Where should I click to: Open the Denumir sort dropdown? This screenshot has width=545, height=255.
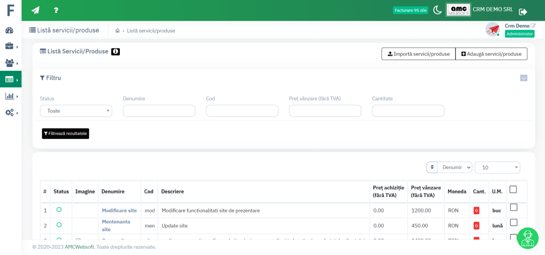pos(455,168)
